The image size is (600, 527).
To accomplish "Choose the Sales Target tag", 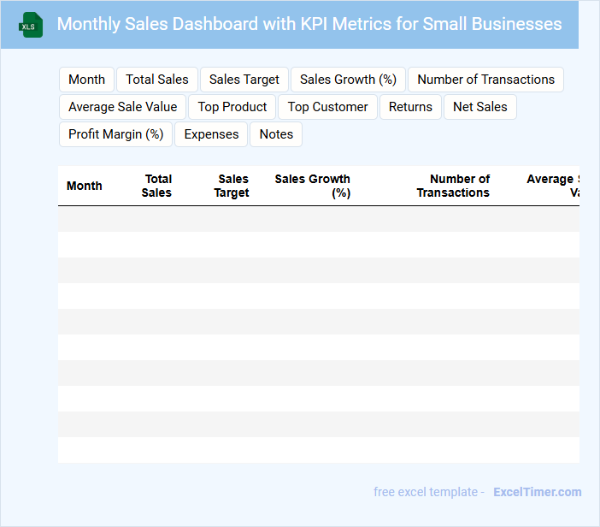I will point(244,80).
